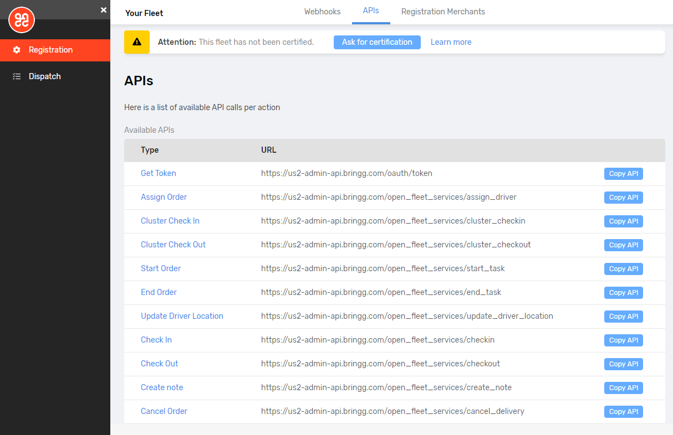
Task: Copy API for Start Order
Action: pos(624,269)
